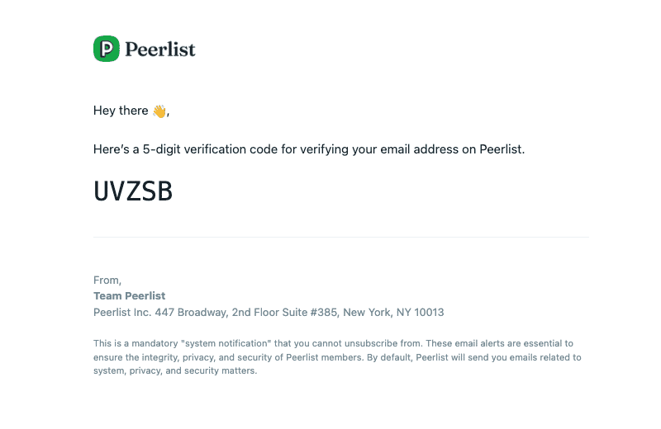Viewport: 661px width, 429px height.
Task: Click "Peerlist Inc." in the address line
Action: point(123,313)
